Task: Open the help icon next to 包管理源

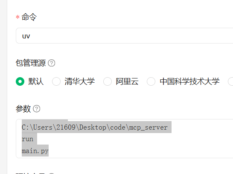Action: (51, 63)
